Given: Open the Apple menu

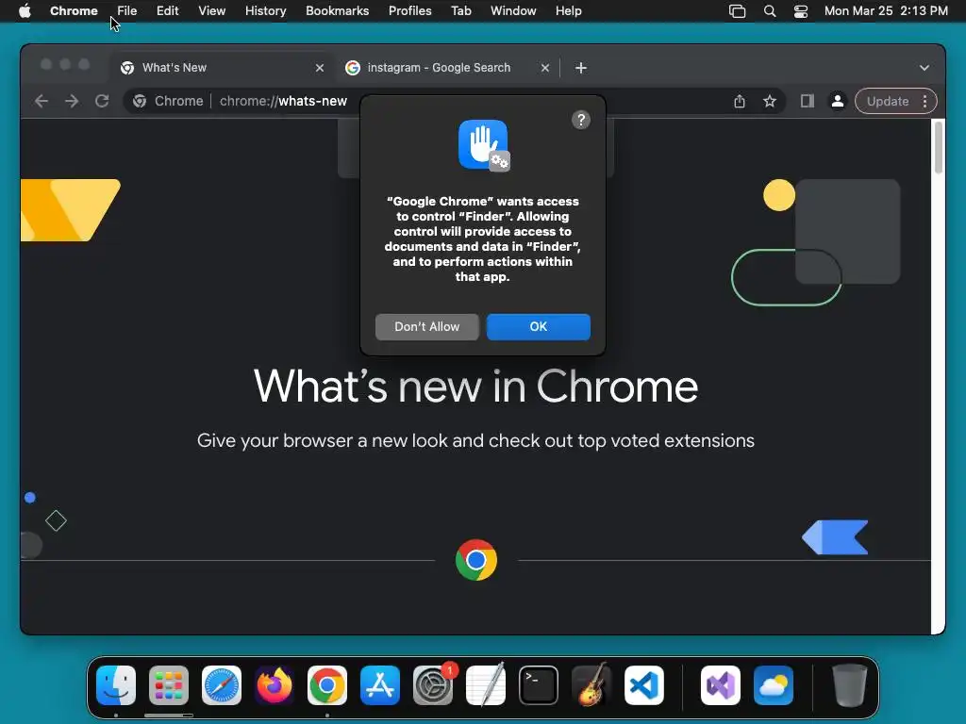Looking at the screenshot, I should pyautogui.click(x=25, y=11).
